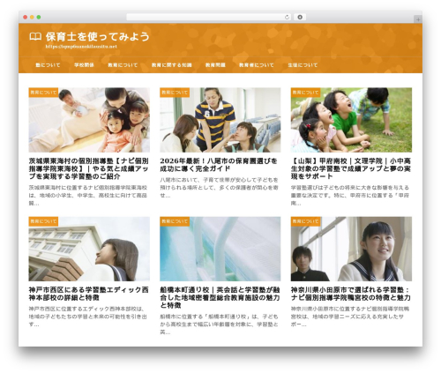Open the 学校関係 menu item

84,65
